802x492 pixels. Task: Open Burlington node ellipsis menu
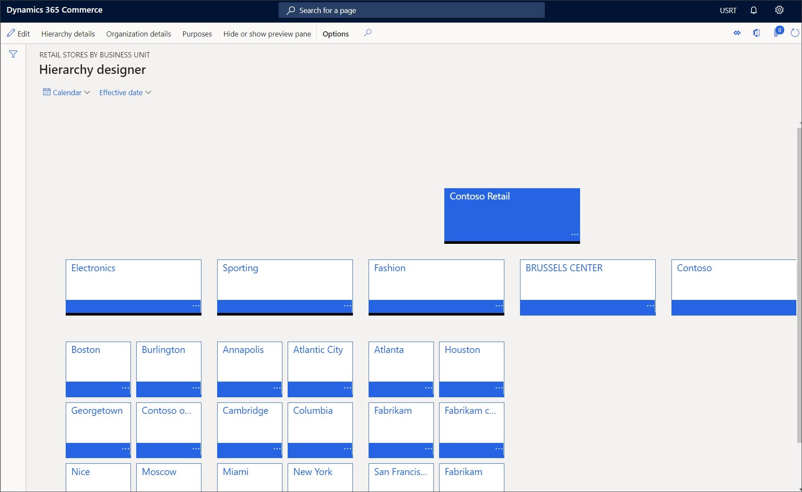(x=196, y=388)
